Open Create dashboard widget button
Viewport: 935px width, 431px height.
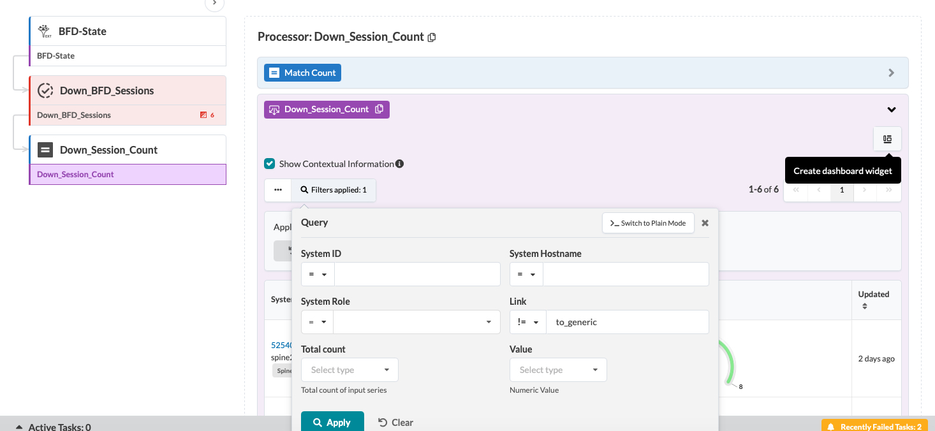(887, 139)
